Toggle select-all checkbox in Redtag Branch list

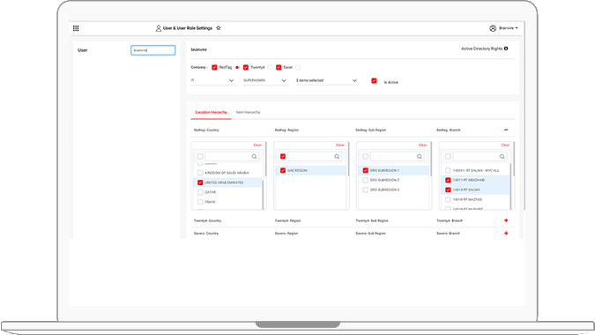tap(448, 156)
